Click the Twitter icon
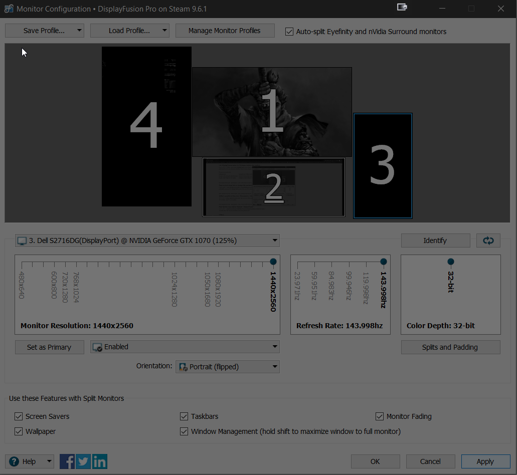Image resolution: width=517 pixels, height=475 pixels. pos(83,461)
